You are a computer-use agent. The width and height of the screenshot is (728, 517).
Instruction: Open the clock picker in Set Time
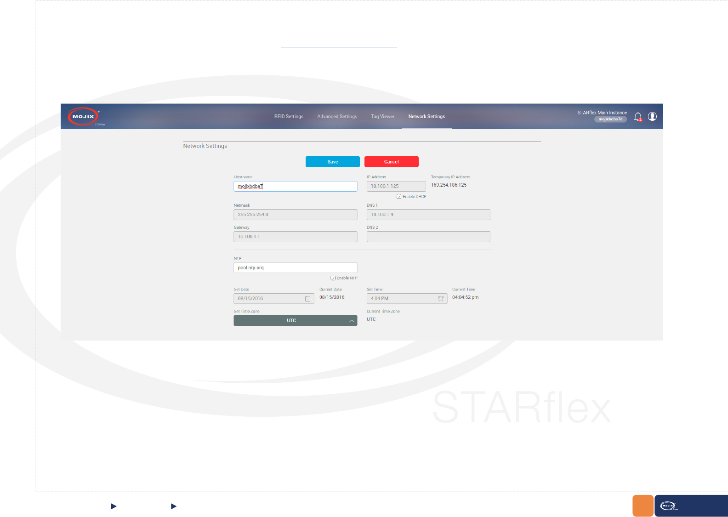[x=441, y=299]
